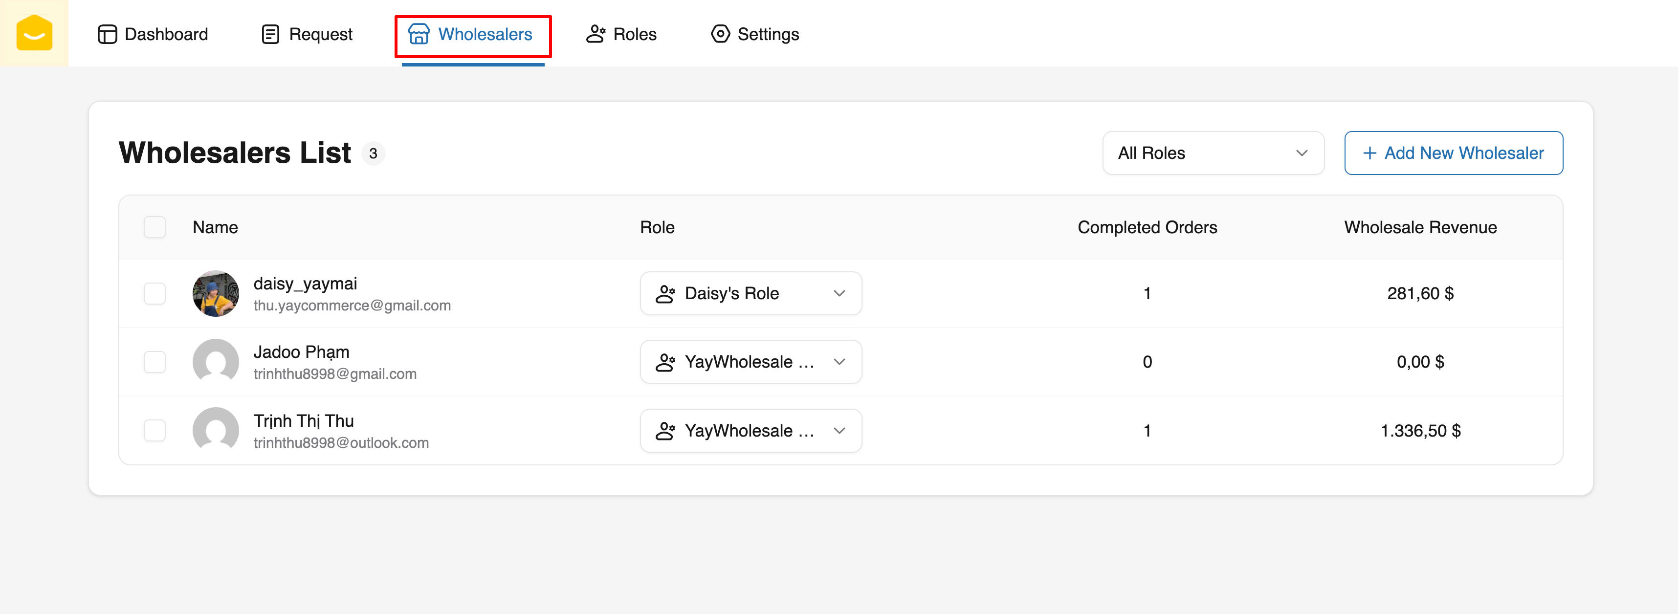Tick the checkbox for Trịnh Thị Thu
Screen dimensions: 1678x614
155,430
